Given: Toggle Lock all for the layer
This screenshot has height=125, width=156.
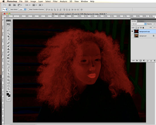Looking at the screenshot, I should point(143,28).
